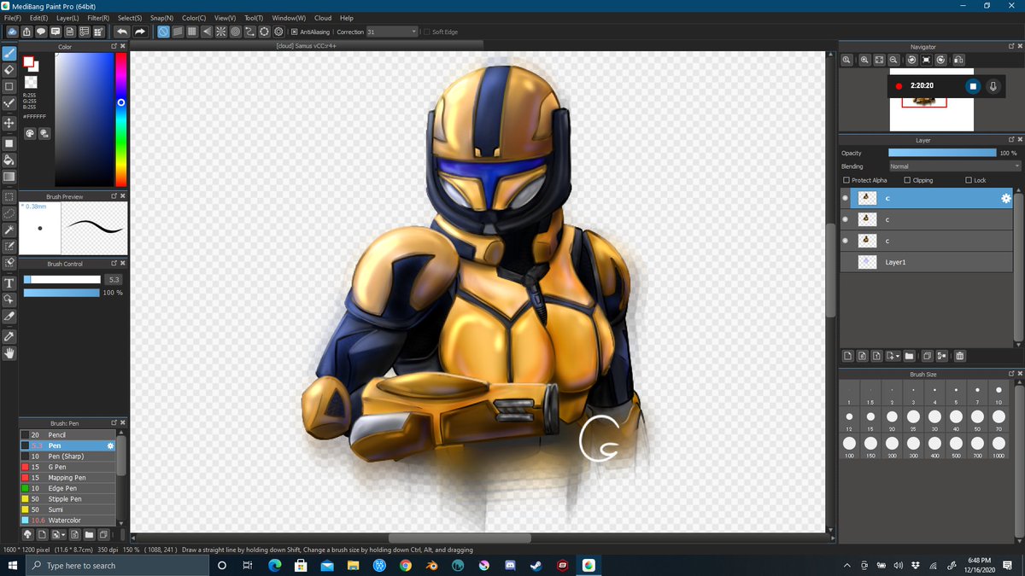The height and width of the screenshot is (576, 1025).
Task: Click the brush size slider bar
Action: [61, 279]
